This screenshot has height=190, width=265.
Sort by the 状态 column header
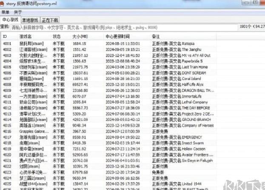pyautogui.click(x=57, y=37)
